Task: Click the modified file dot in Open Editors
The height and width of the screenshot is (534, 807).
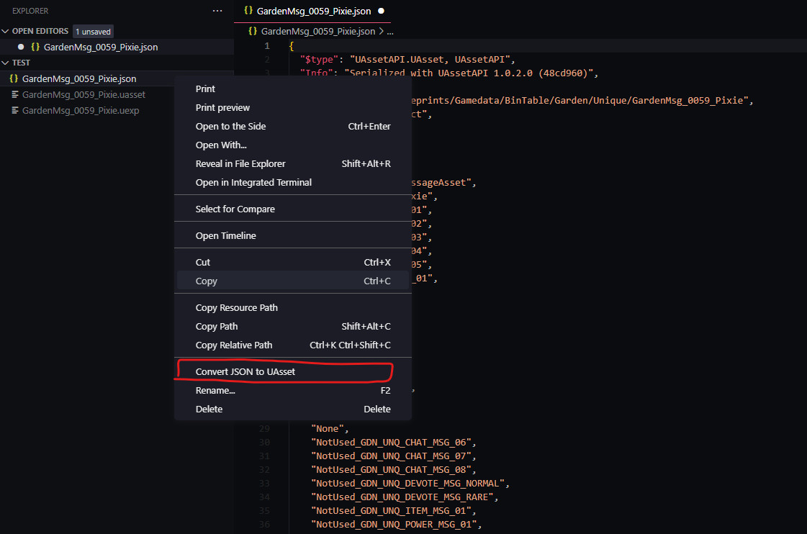Action: (21, 46)
